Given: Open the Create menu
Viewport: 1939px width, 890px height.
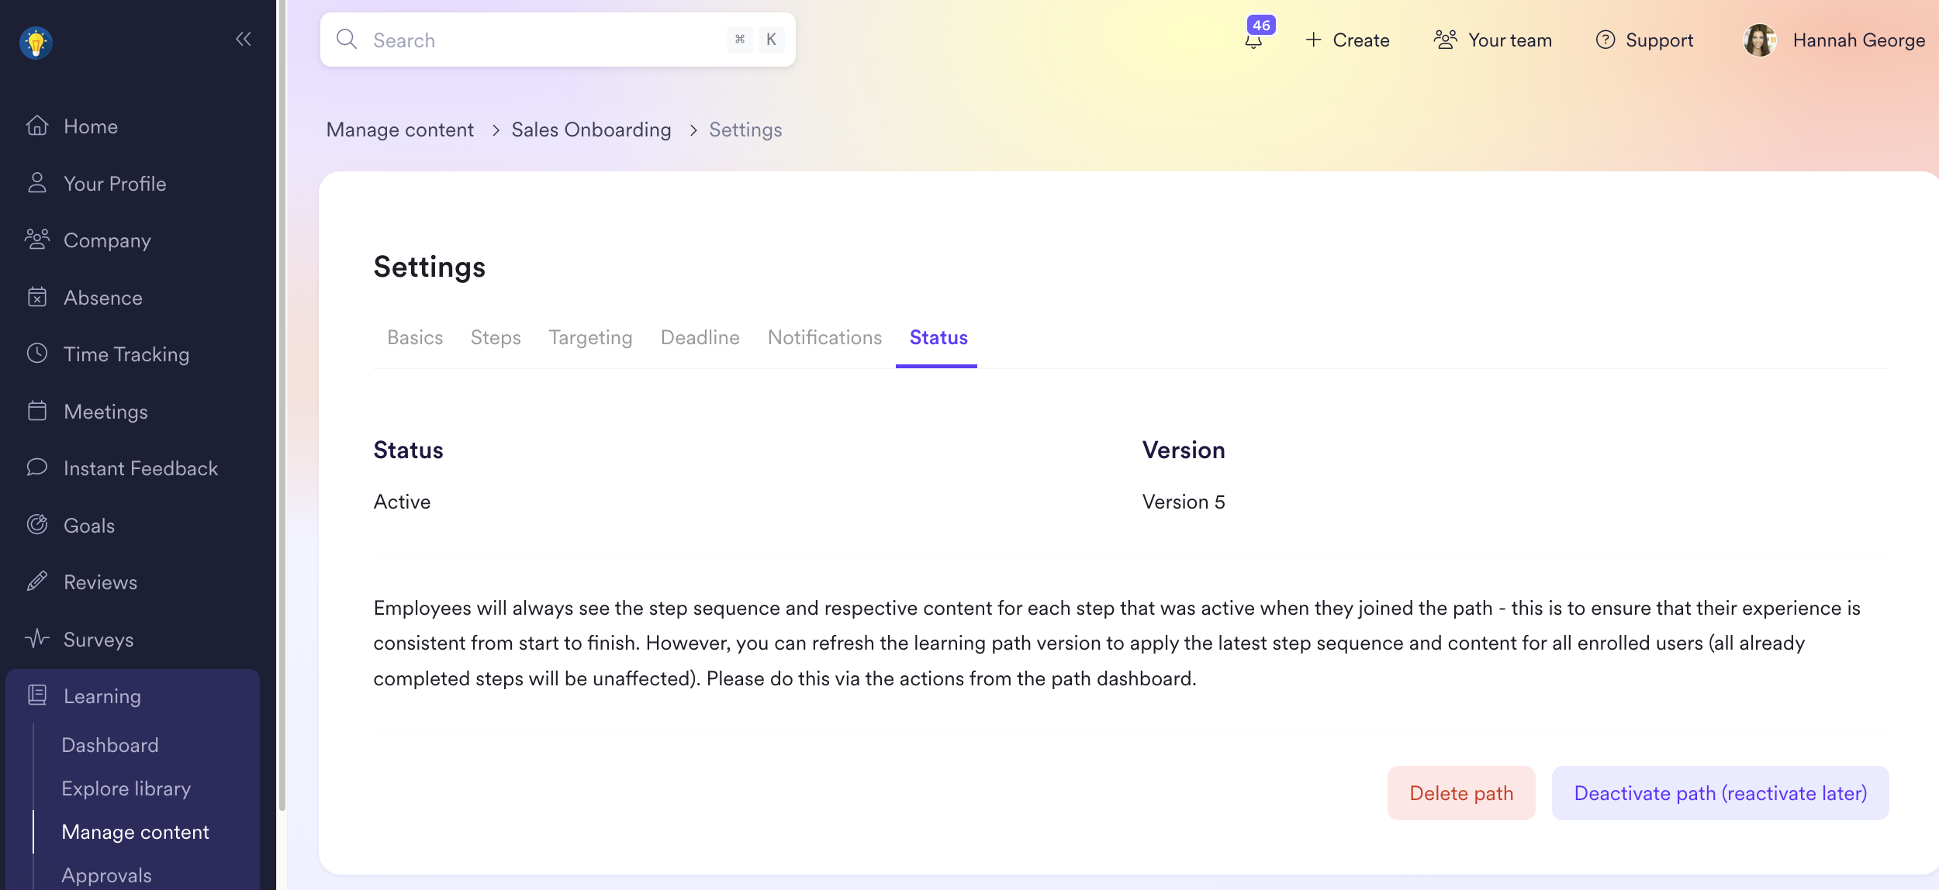Looking at the screenshot, I should [x=1348, y=40].
